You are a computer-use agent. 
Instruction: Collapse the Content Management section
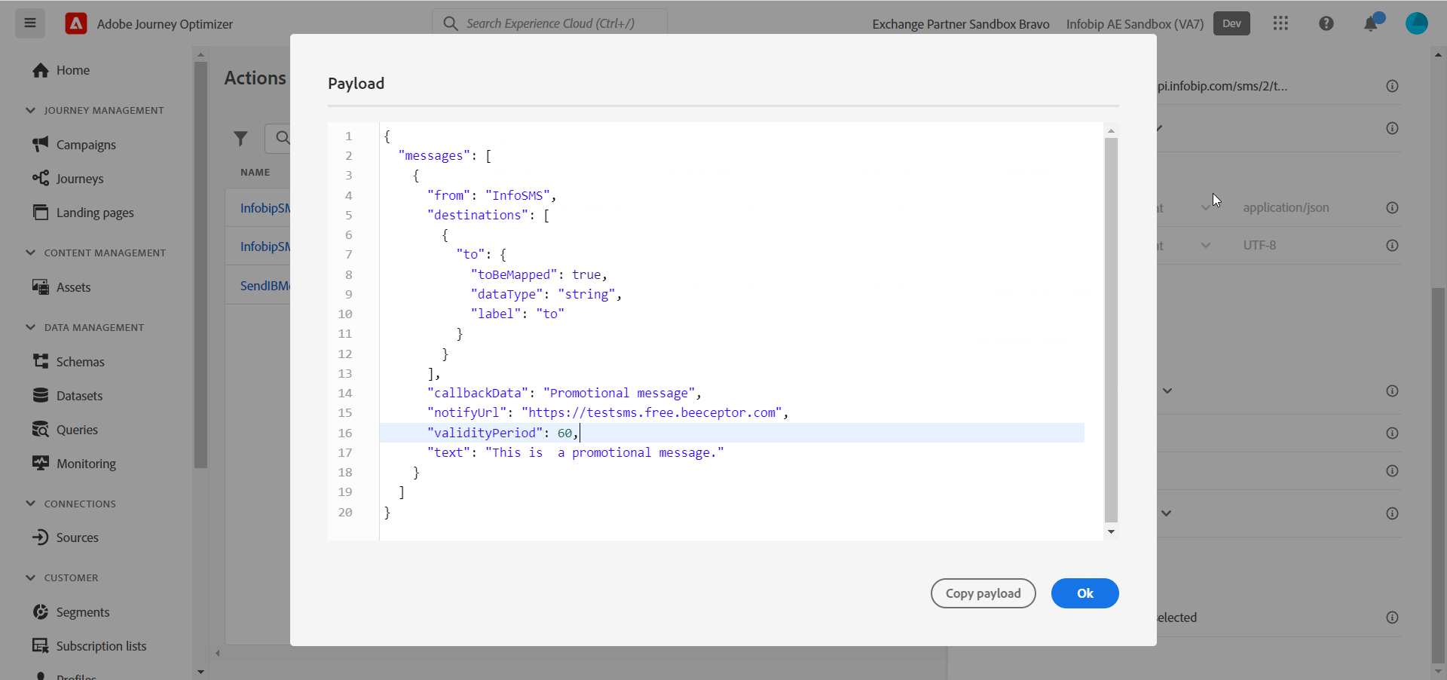pyautogui.click(x=31, y=253)
